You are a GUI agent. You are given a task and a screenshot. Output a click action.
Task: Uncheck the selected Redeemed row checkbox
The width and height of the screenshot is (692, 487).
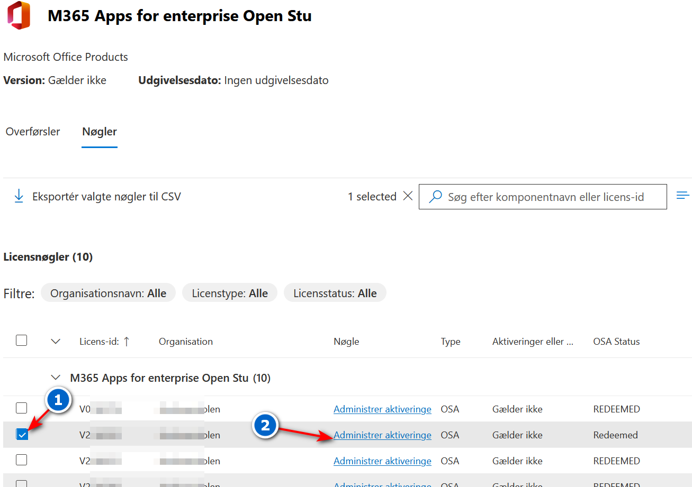22,435
